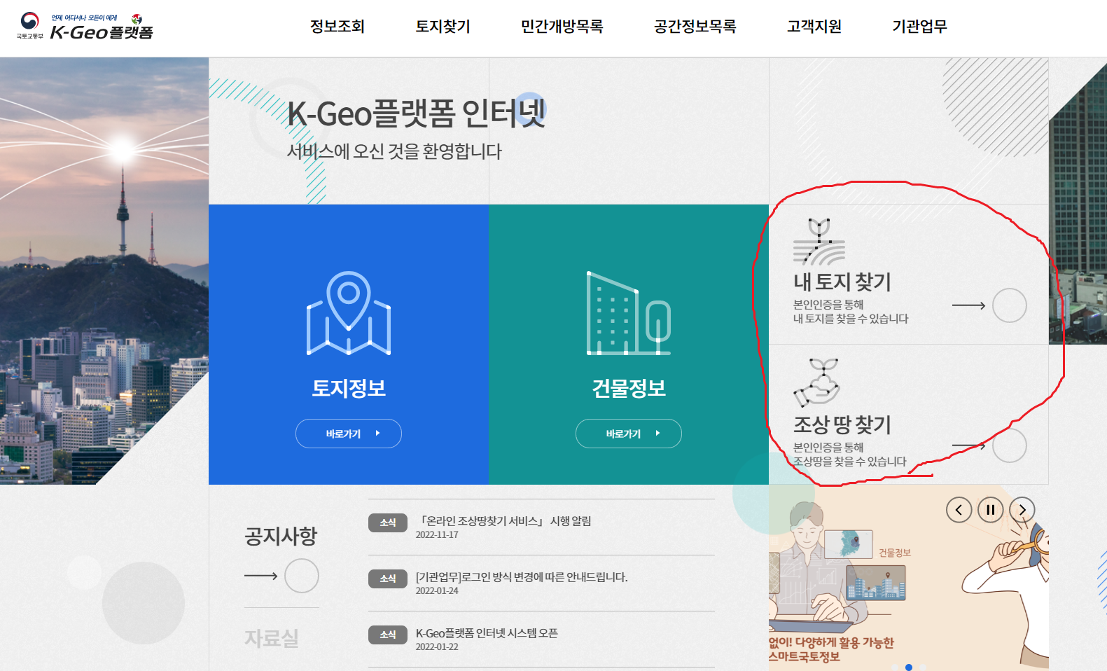
Task: Click the date 2022-11-17 text
Action: coord(437,534)
